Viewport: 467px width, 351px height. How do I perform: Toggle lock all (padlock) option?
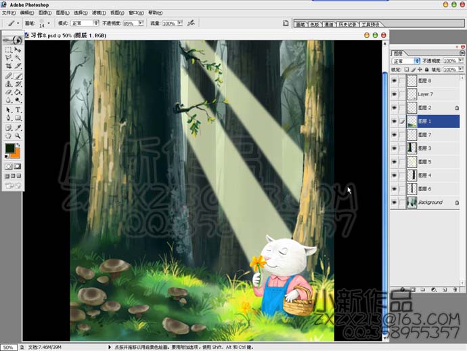click(x=426, y=70)
